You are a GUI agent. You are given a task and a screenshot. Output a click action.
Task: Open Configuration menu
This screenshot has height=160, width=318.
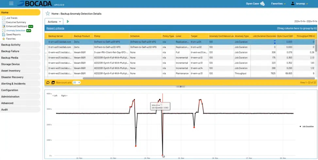(x=20, y=90)
